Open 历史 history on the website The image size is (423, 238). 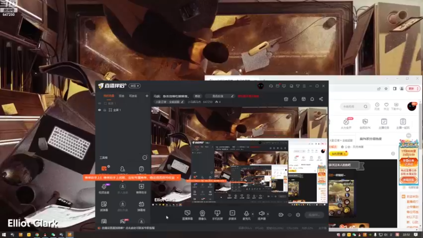click(377, 106)
